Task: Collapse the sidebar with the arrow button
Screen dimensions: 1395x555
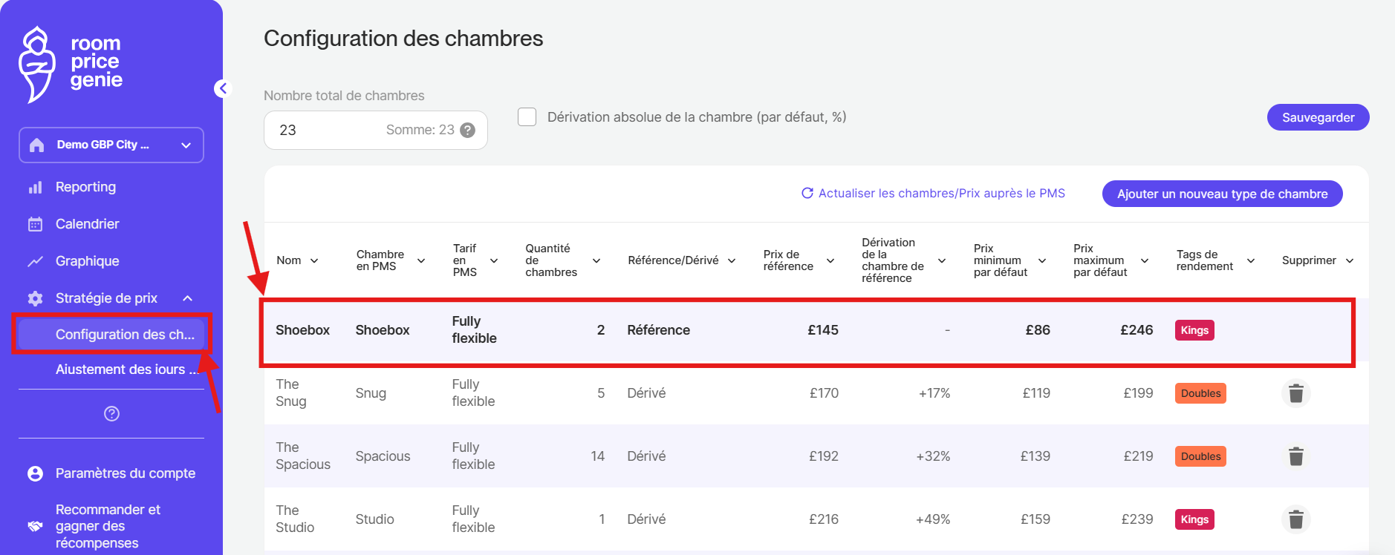Action: pos(222,88)
